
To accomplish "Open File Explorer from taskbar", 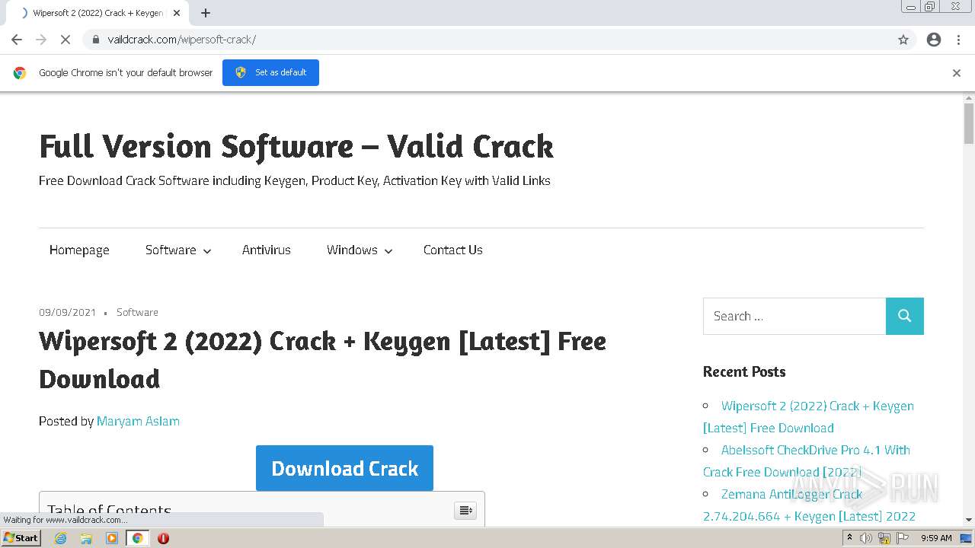I will pos(86,538).
